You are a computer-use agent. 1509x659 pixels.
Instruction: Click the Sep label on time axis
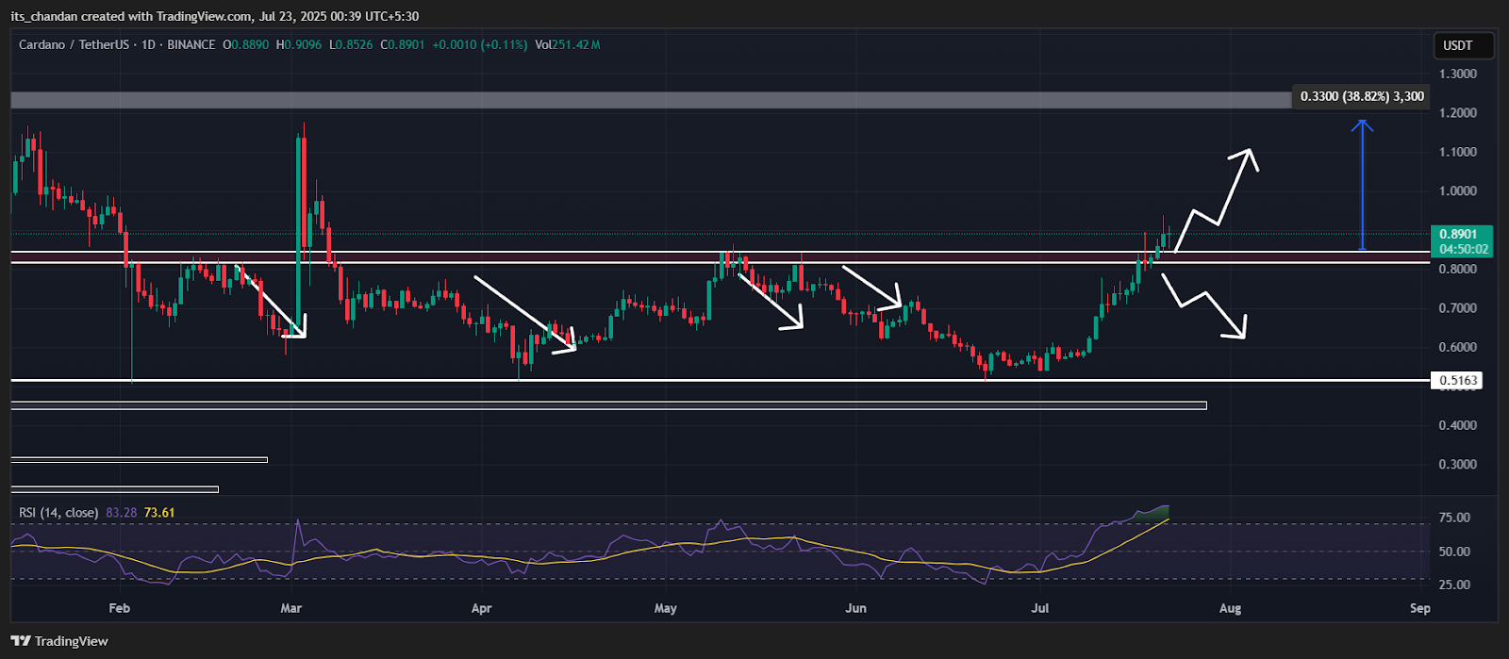point(1420,608)
